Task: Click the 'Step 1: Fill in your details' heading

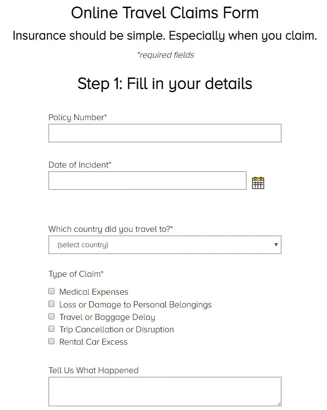Action: coord(165,84)
